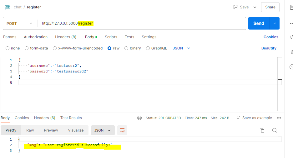Open the code snippet icon in right sidebar

[x=291, y=37]
